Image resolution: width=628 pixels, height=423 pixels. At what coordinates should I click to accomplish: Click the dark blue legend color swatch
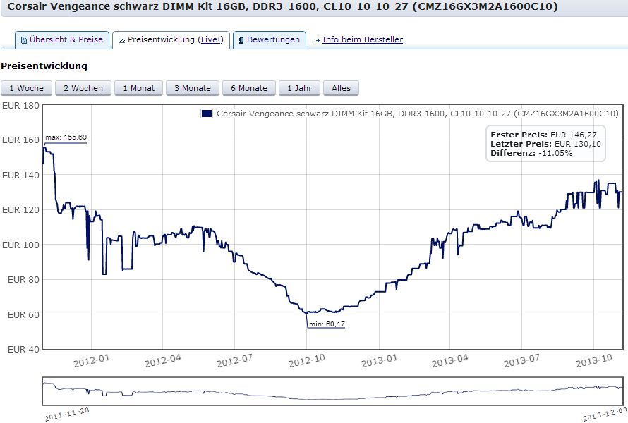click(207, 114)
